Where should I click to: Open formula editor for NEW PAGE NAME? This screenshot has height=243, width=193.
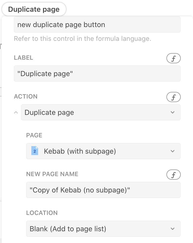pos(173,175)
